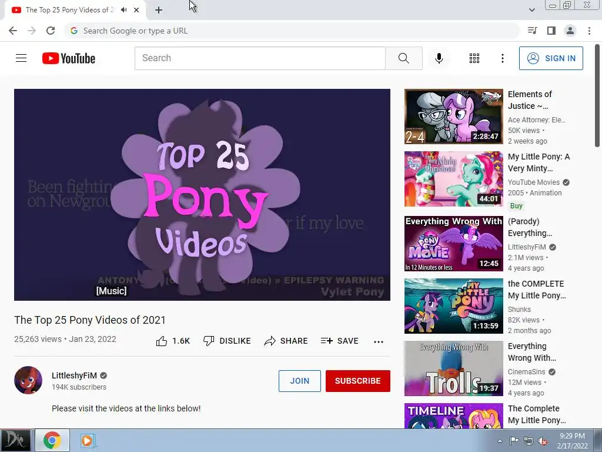Image resolution: width=602 pixels, height=452 pixels.
Task: Click the taskbar clock and date
Action: [572, 441]
